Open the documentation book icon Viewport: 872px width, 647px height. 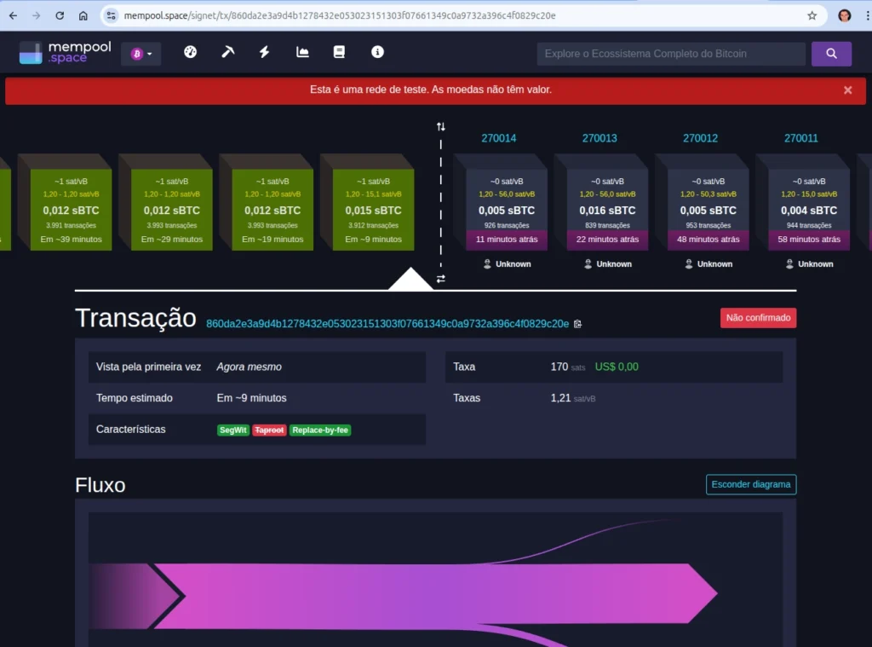[339, 52]
